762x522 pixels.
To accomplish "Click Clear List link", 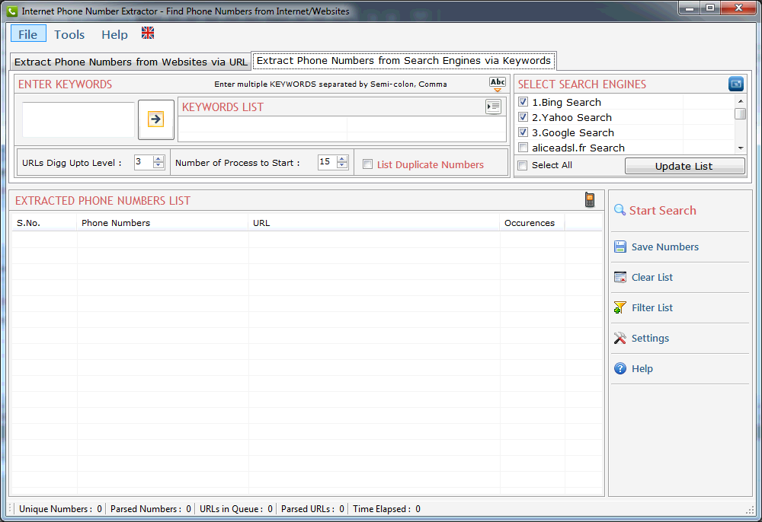I will pos(652,278).
